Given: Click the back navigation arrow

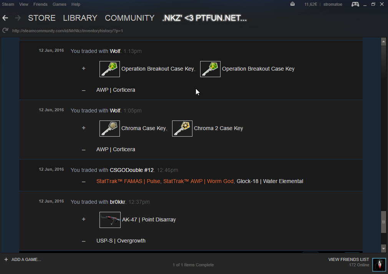Looking at the screenshot, I should [5, 18].
